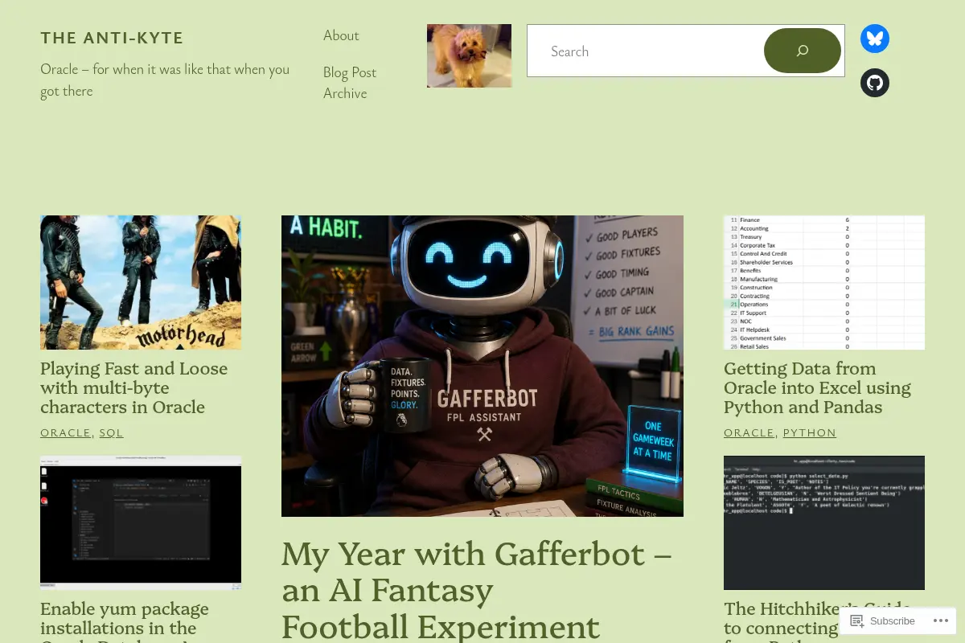965x643 pixels.
Task: Open Playing Fast and Loose post title
Action: coord(134,387)
